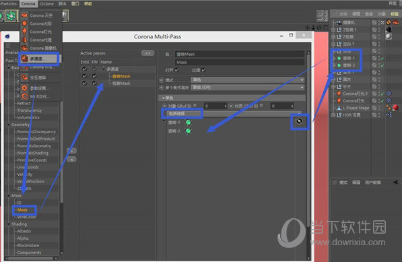Viewport: 402px width, 262px height.
Task: Open the 标签 tags menu in Object Manager
Action: pyautogui.click(x=395, y=14)
